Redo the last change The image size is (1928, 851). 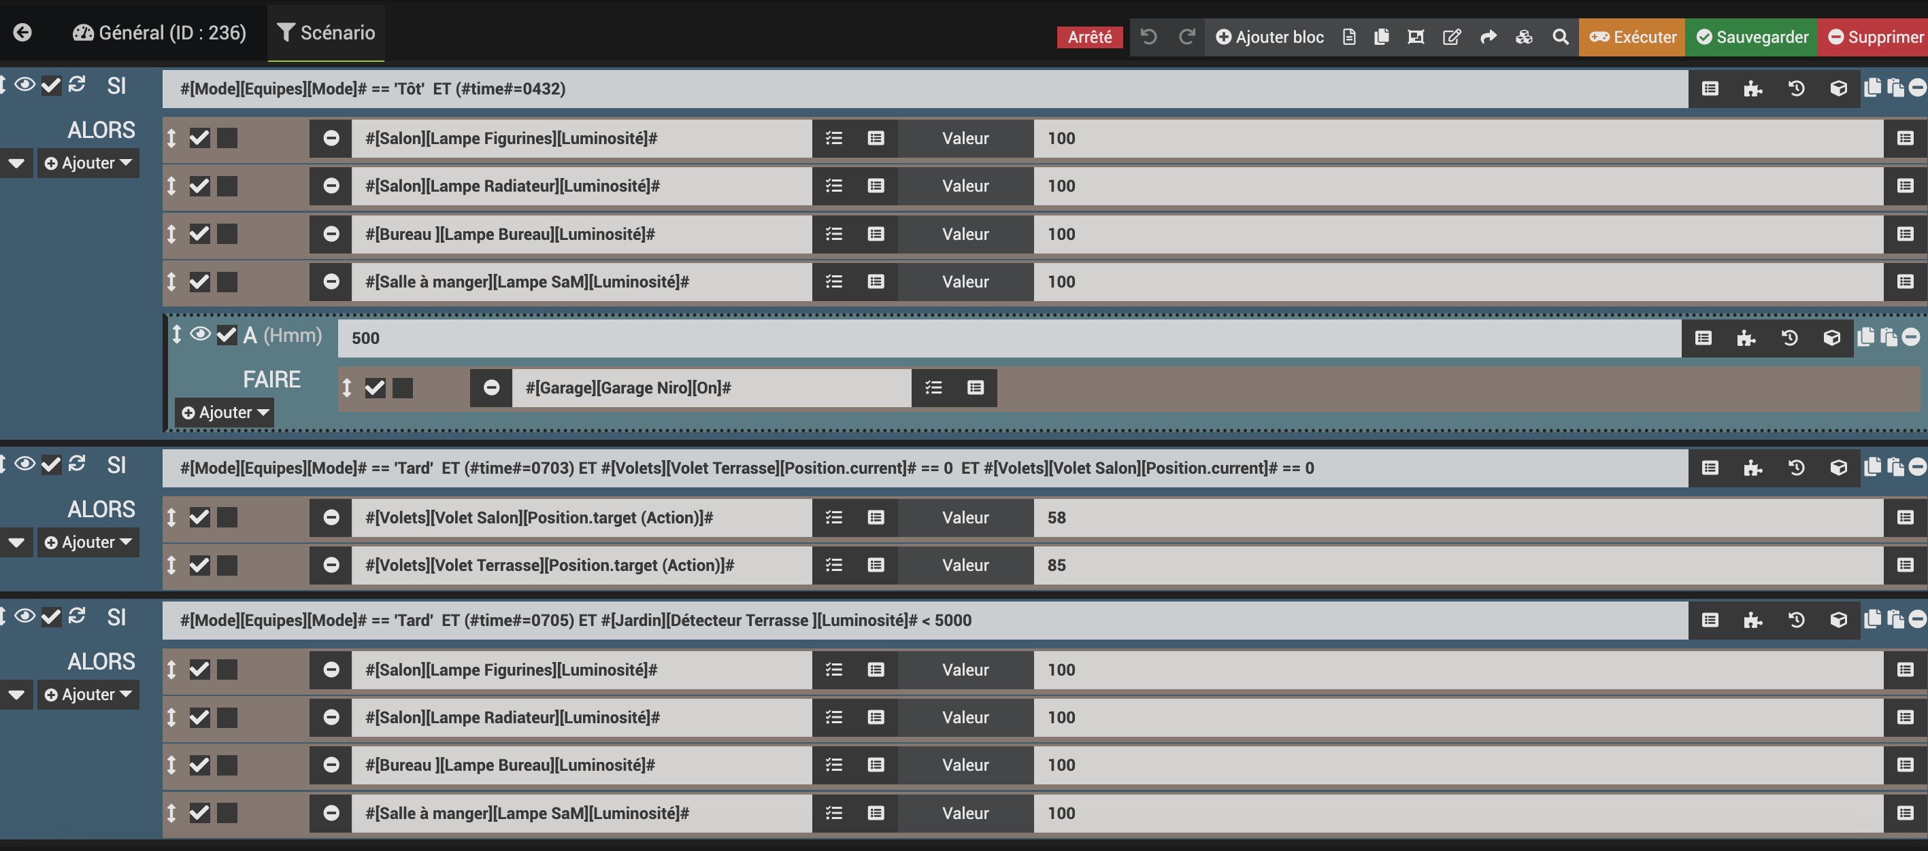point(1186,37)
